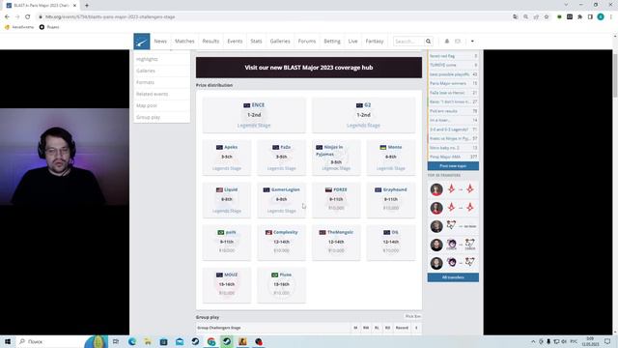
Task: Open the Betting menu item
Action: coord(332,41)
